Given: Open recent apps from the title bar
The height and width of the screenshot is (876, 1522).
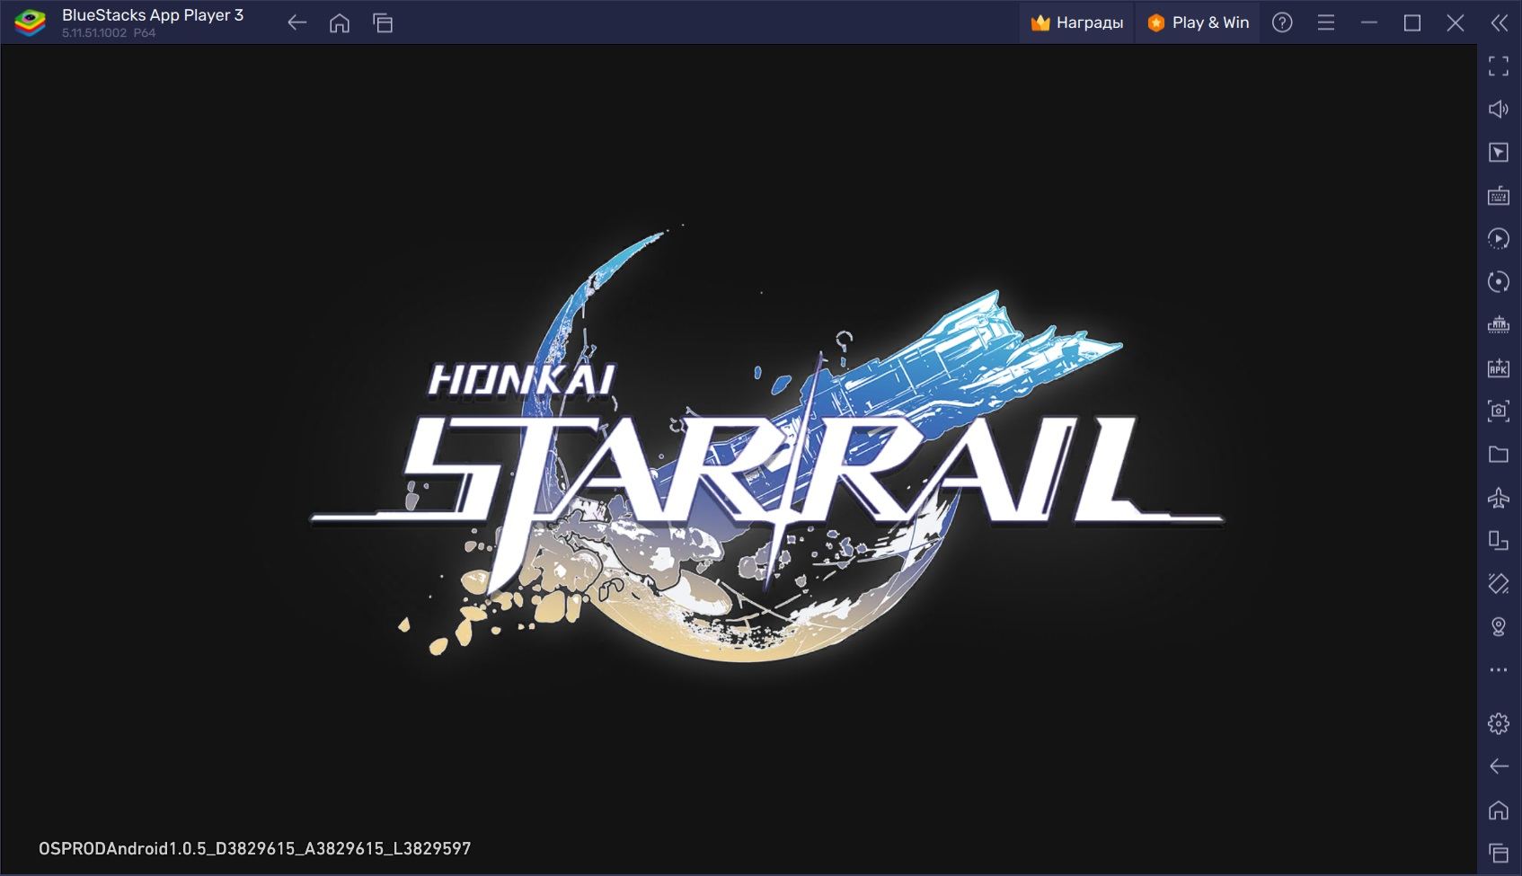Looking at the screenshot, I should coord(383,23).
